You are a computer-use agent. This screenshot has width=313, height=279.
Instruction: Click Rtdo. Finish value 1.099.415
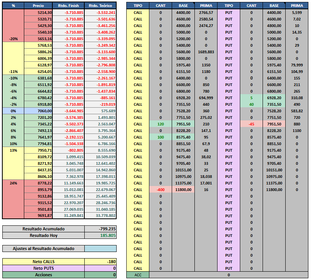tap(68, 157)
